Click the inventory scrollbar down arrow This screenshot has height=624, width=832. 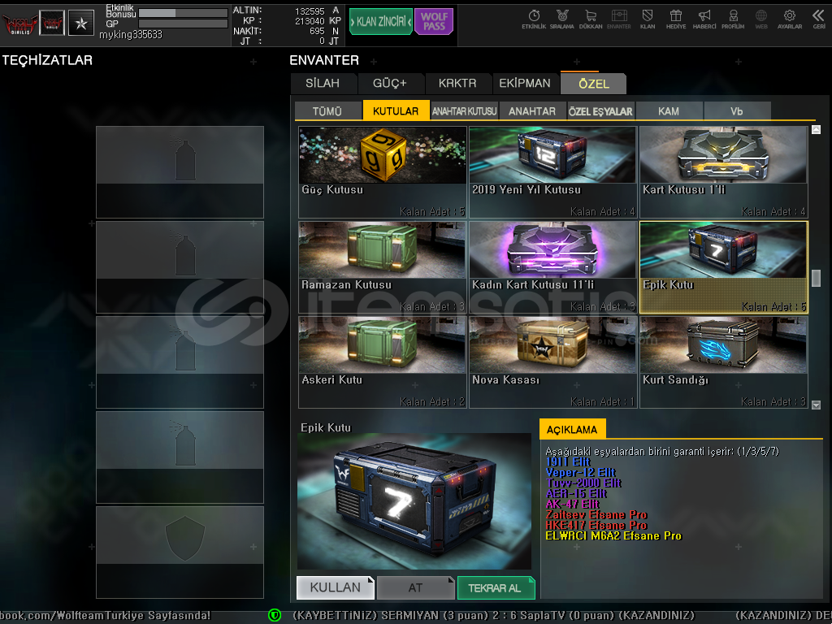(x=817, y=405)
